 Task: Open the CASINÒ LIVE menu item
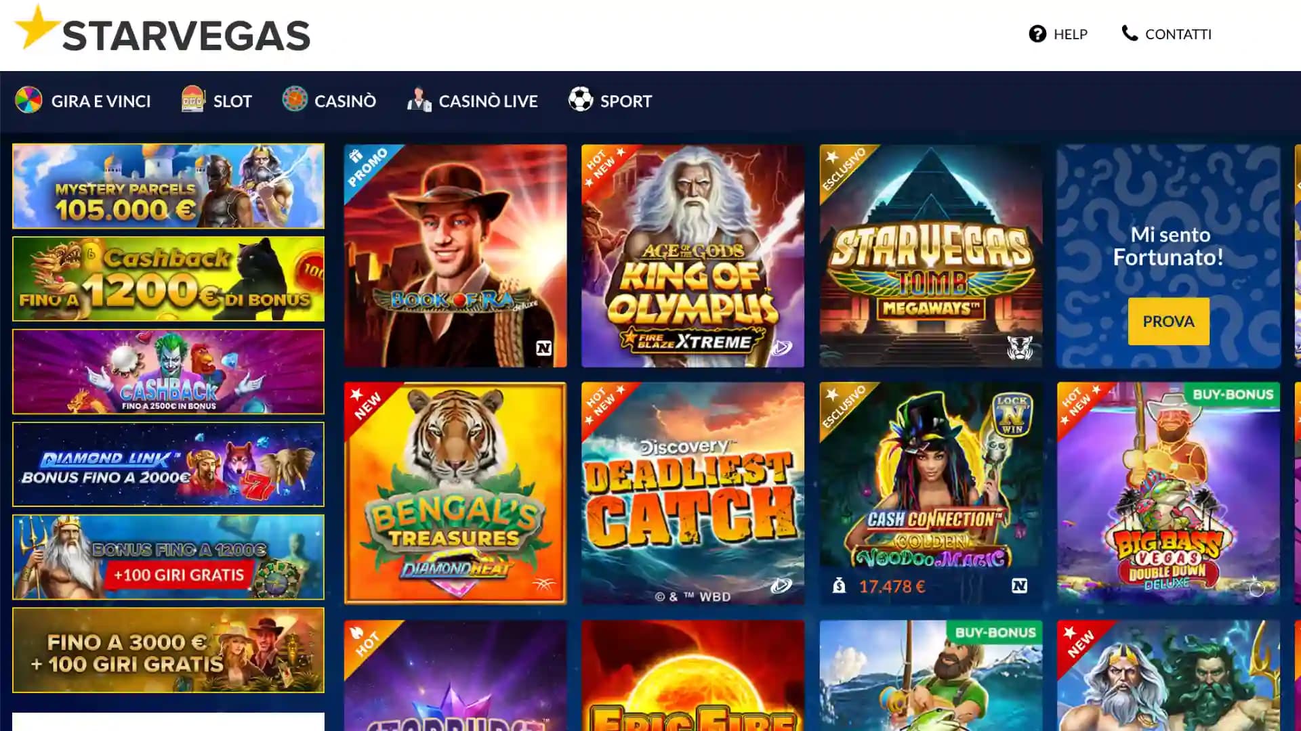pos(472,100)
